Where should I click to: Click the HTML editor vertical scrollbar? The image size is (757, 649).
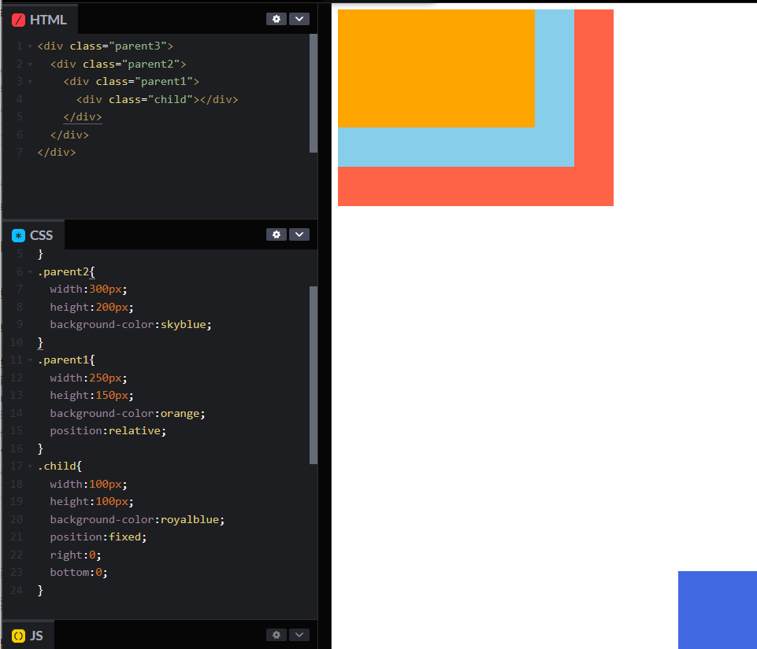pos(314,93)
